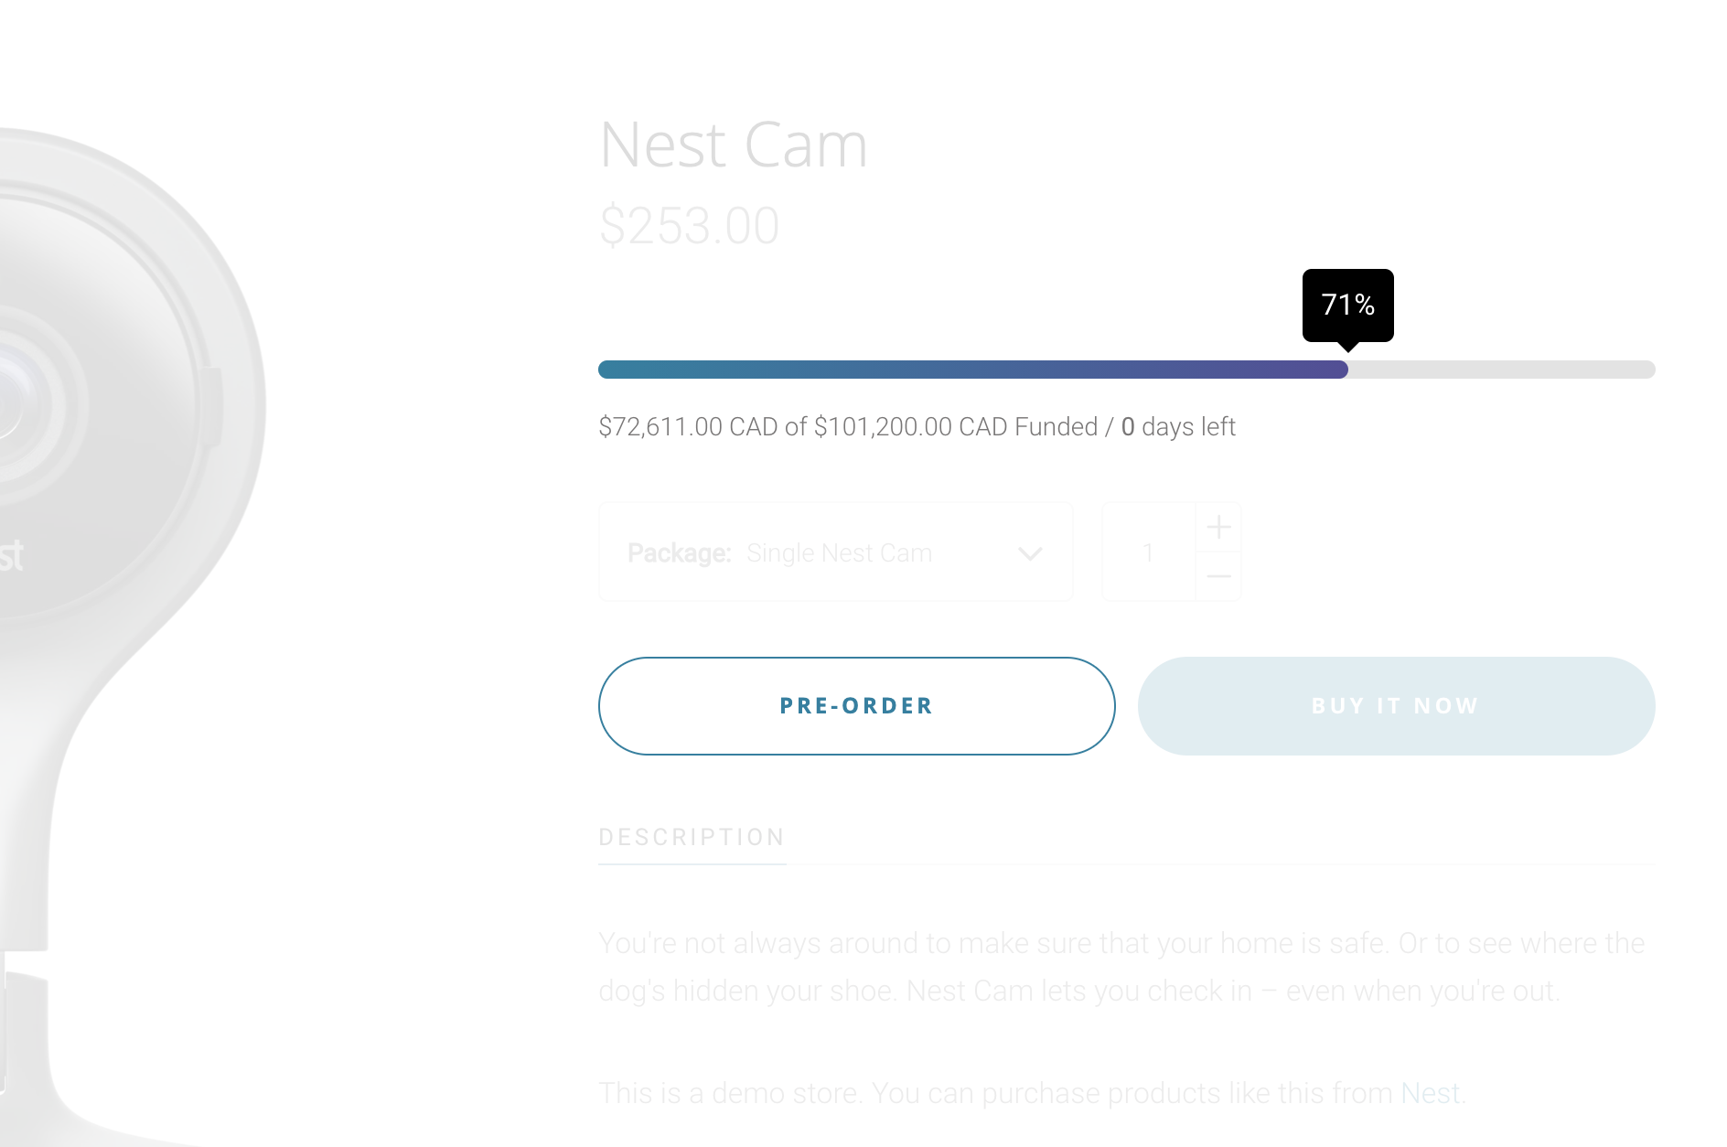Click the 71% progress tooltip
The image size is (1727, 1147).
(1348, 306)
